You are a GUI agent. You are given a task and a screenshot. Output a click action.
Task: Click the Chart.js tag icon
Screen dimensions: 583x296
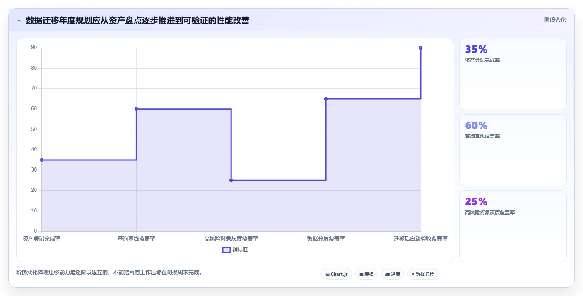[328, 274]
